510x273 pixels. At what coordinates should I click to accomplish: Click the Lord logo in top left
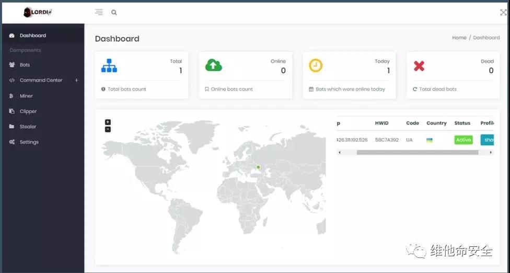(x=38, y=12)
